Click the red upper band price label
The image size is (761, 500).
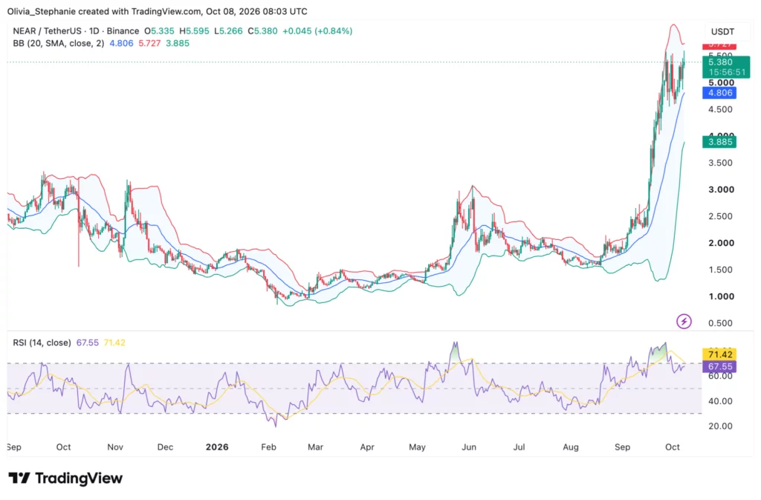click(x=719, y=45)
